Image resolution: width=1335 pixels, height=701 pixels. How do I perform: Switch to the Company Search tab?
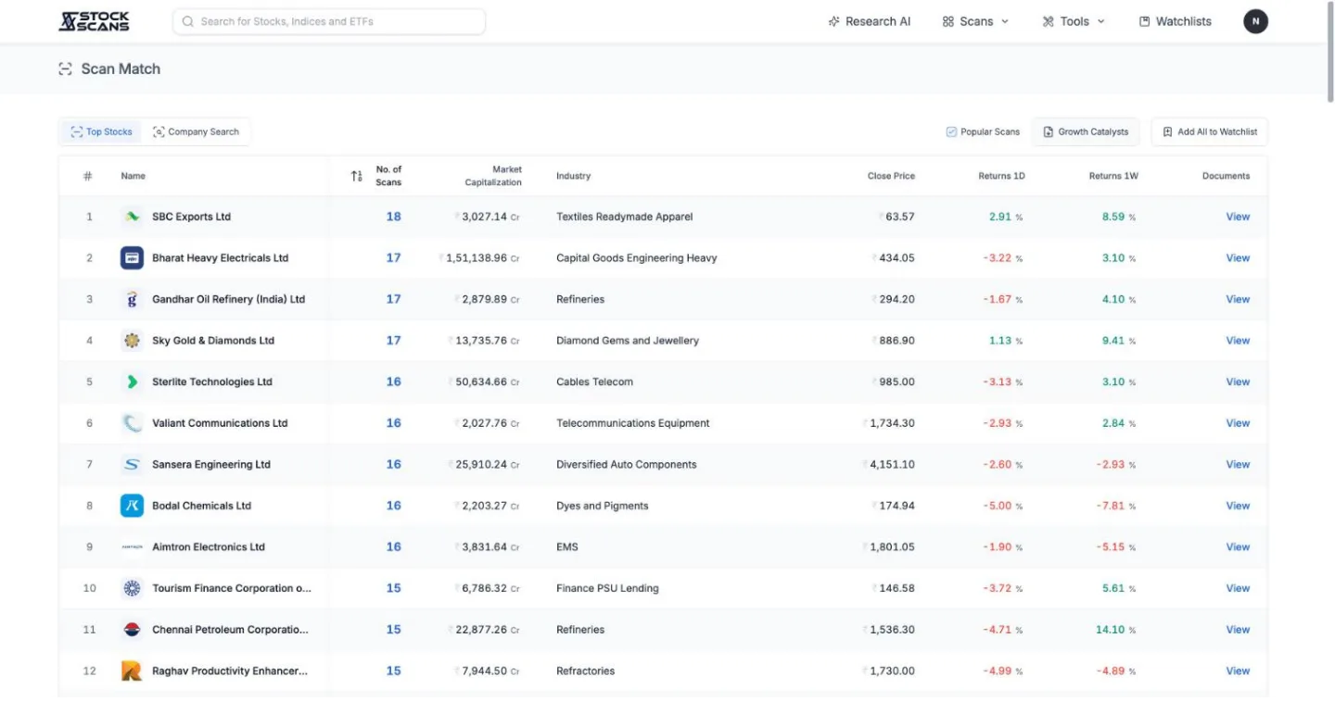click(196, 132)
